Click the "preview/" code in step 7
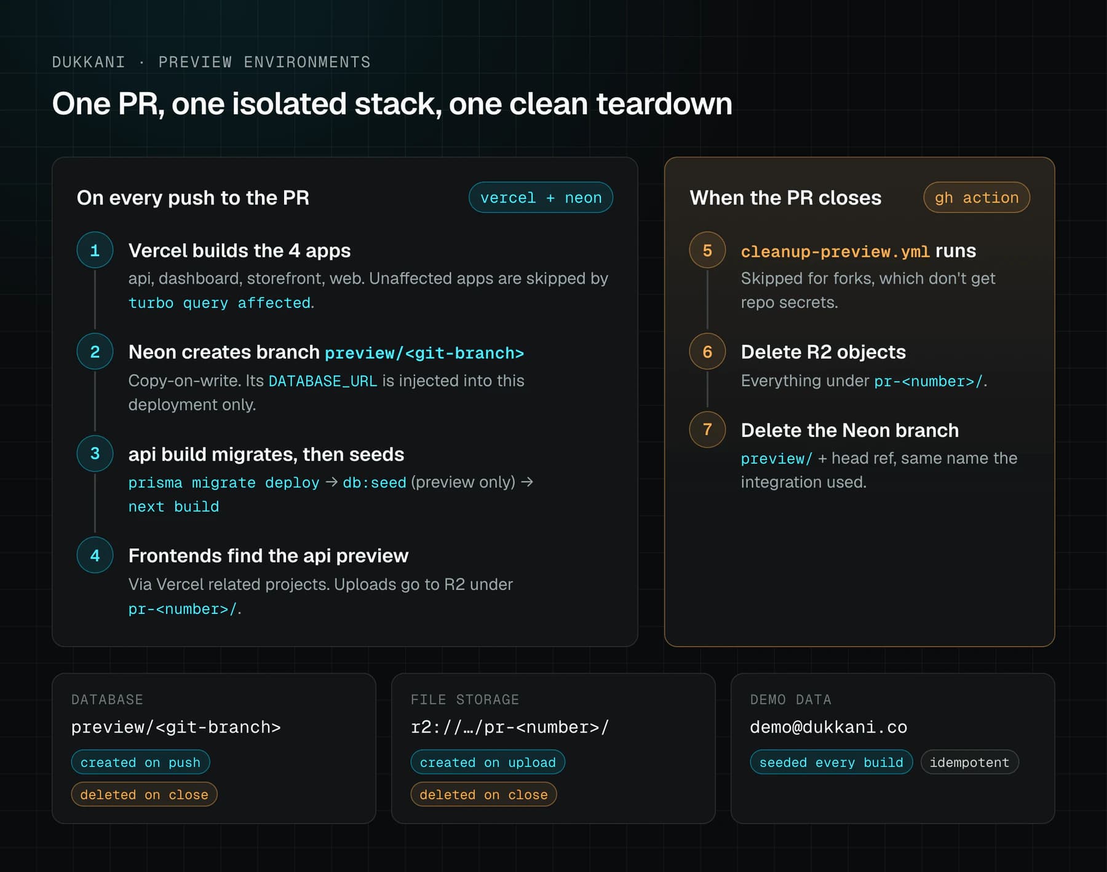The image size is (1107, 872). [776, 459]
